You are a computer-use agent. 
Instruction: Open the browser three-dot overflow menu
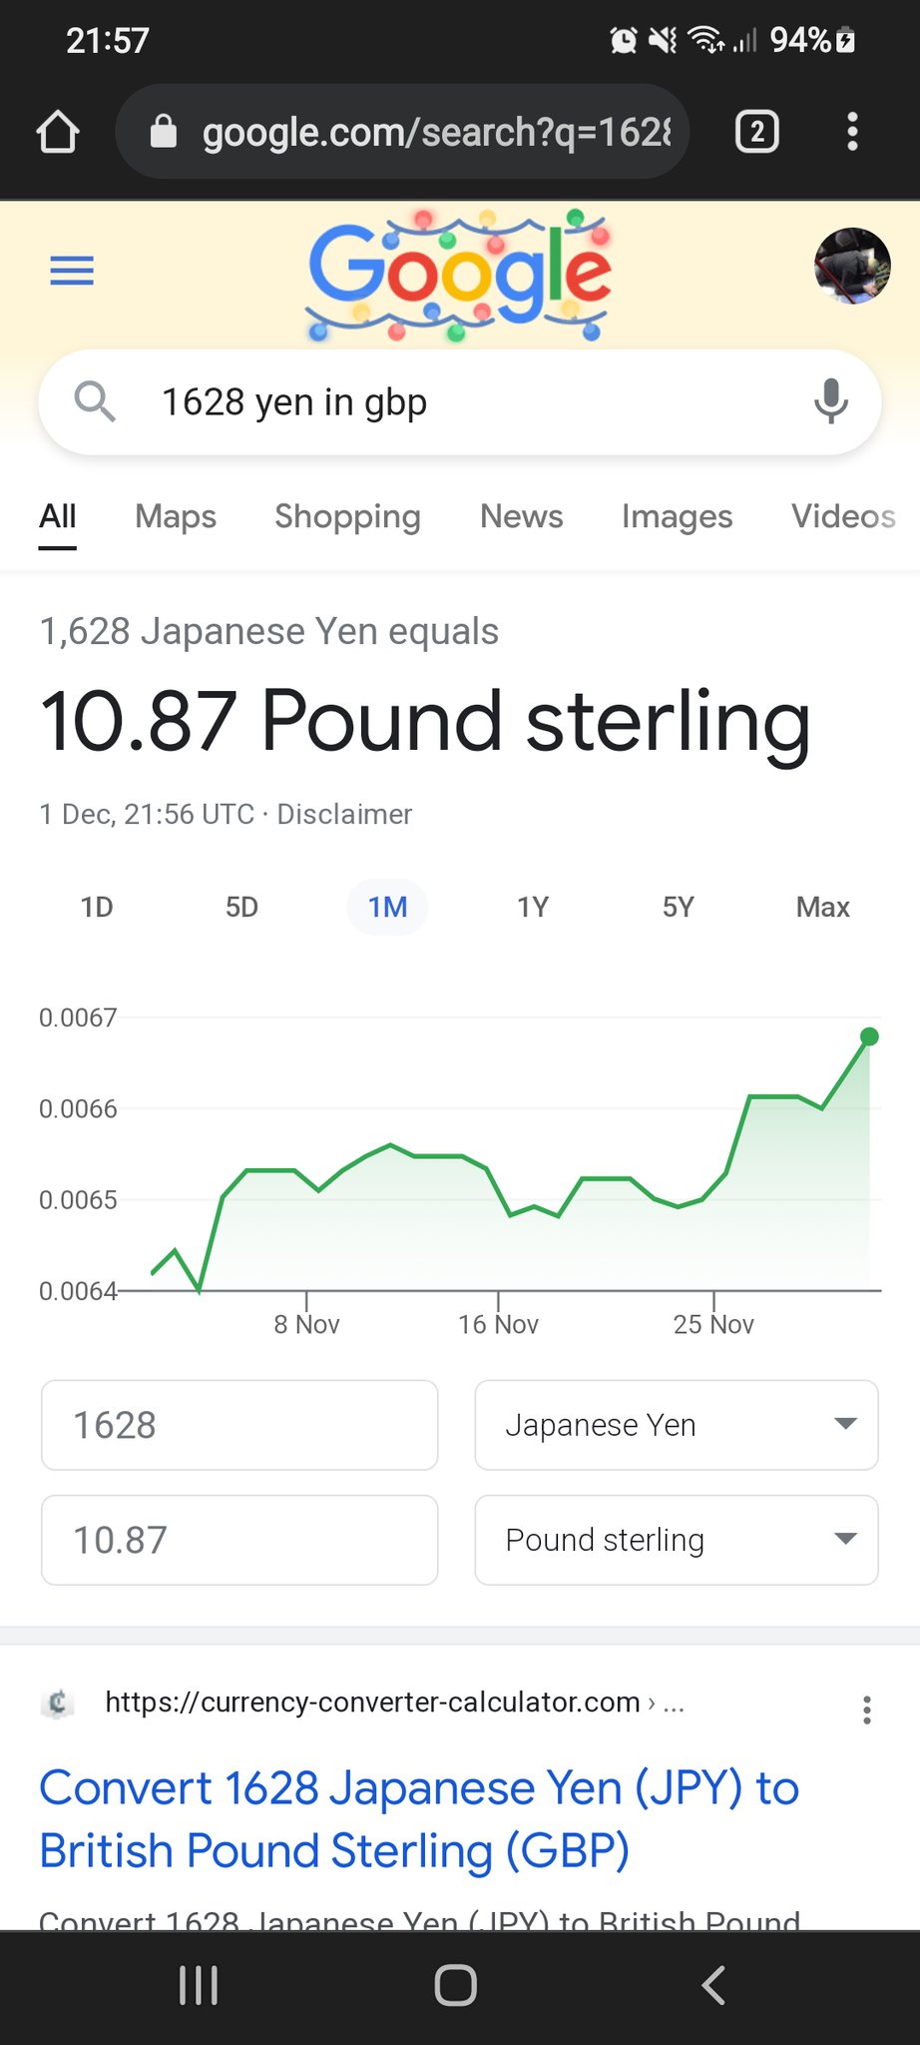pos(851,132)
